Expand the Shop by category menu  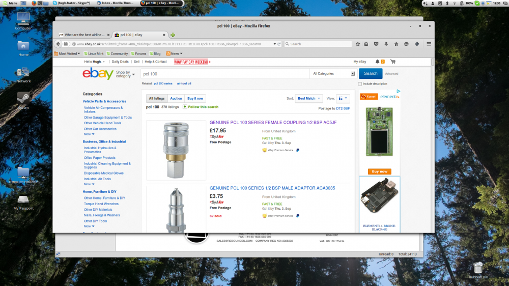(x=125, y=74)
